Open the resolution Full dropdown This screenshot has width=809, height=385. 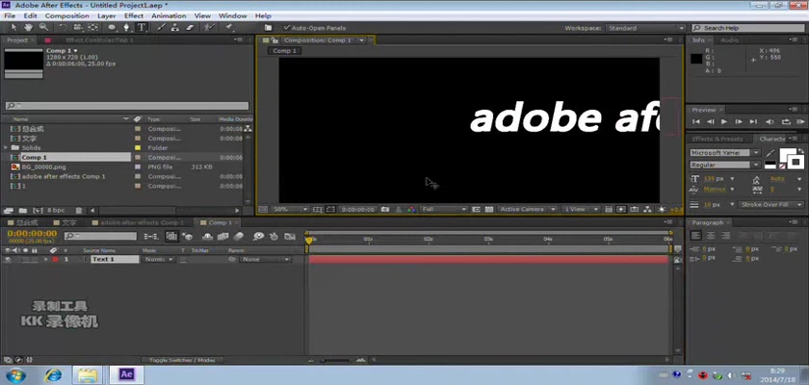(444, 209)
